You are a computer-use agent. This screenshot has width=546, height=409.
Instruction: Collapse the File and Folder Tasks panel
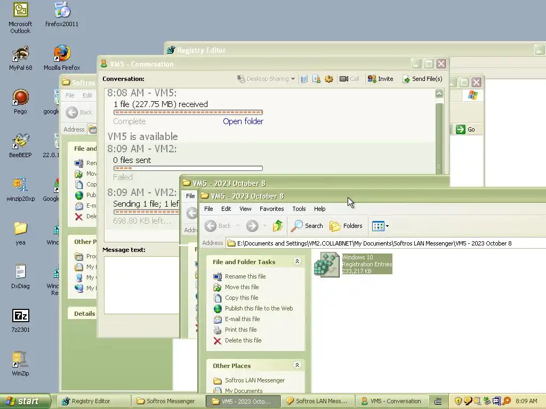297,261
